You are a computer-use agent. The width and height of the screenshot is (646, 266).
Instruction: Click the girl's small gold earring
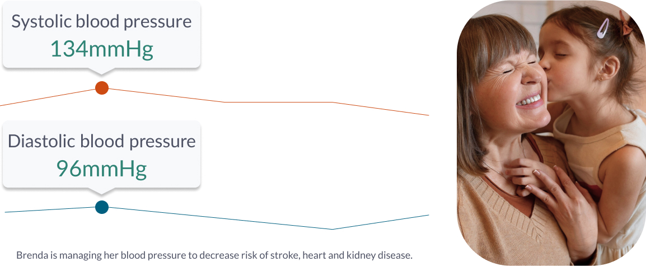600,78
